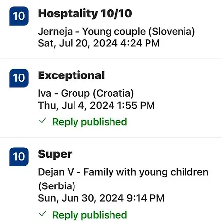Click the score 10 badge for Dejan V's review
Viewport: 222px width, 222px height.
(x=19, y=157)
